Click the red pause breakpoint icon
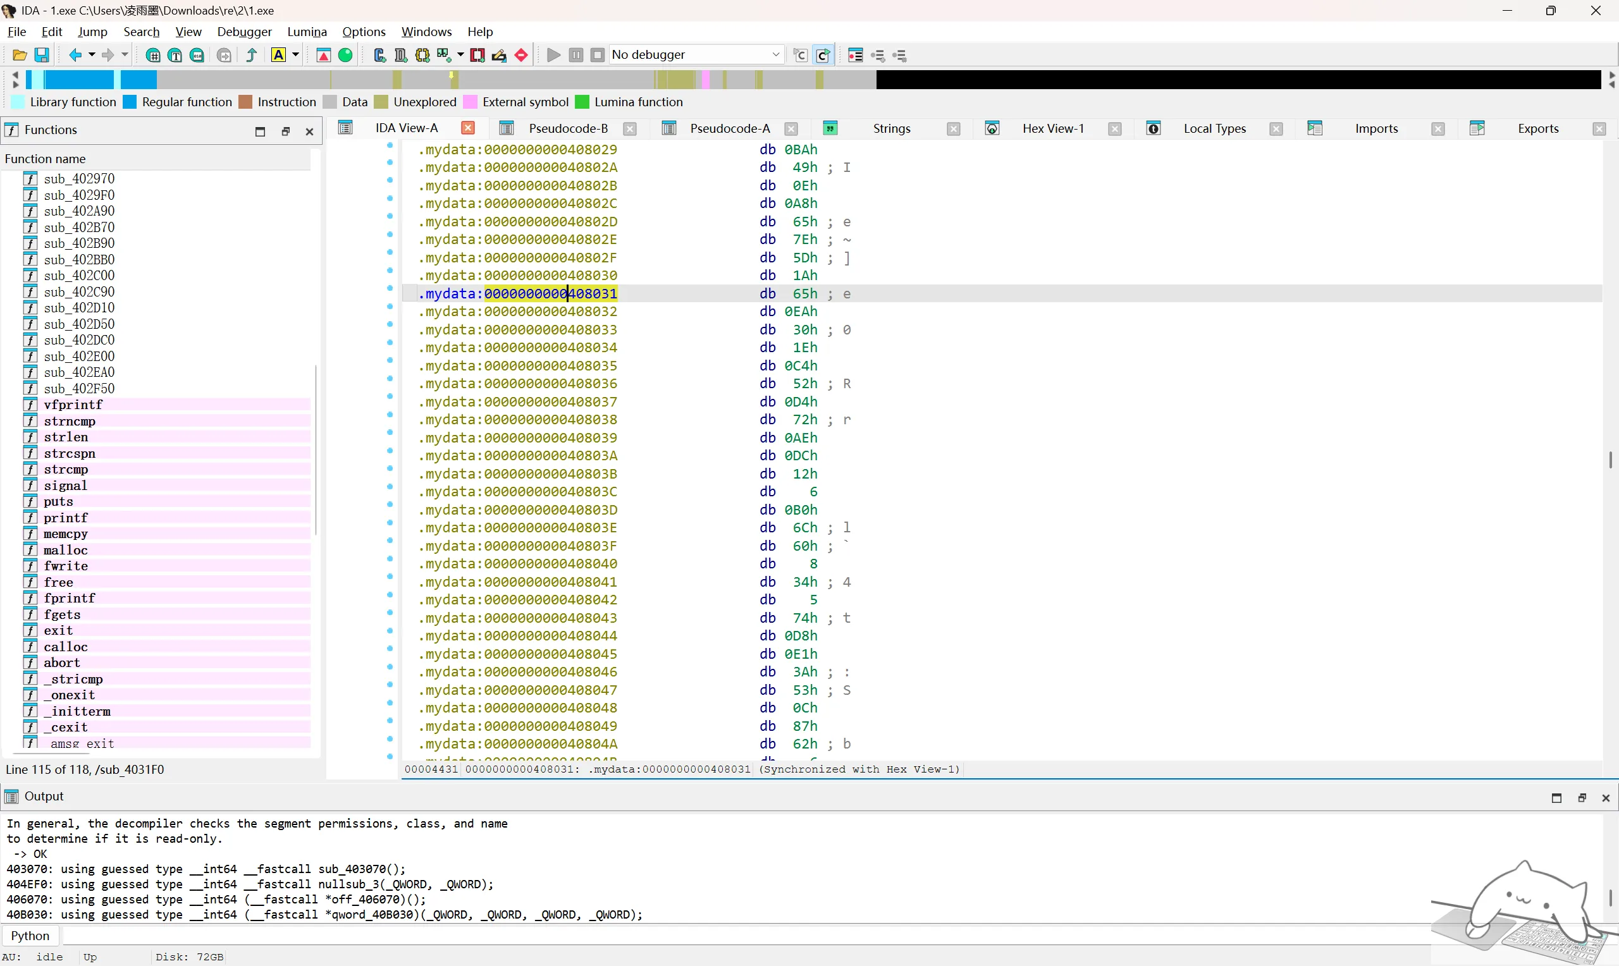Viewport: 1619px width, 966px height. tap(520, 56)
